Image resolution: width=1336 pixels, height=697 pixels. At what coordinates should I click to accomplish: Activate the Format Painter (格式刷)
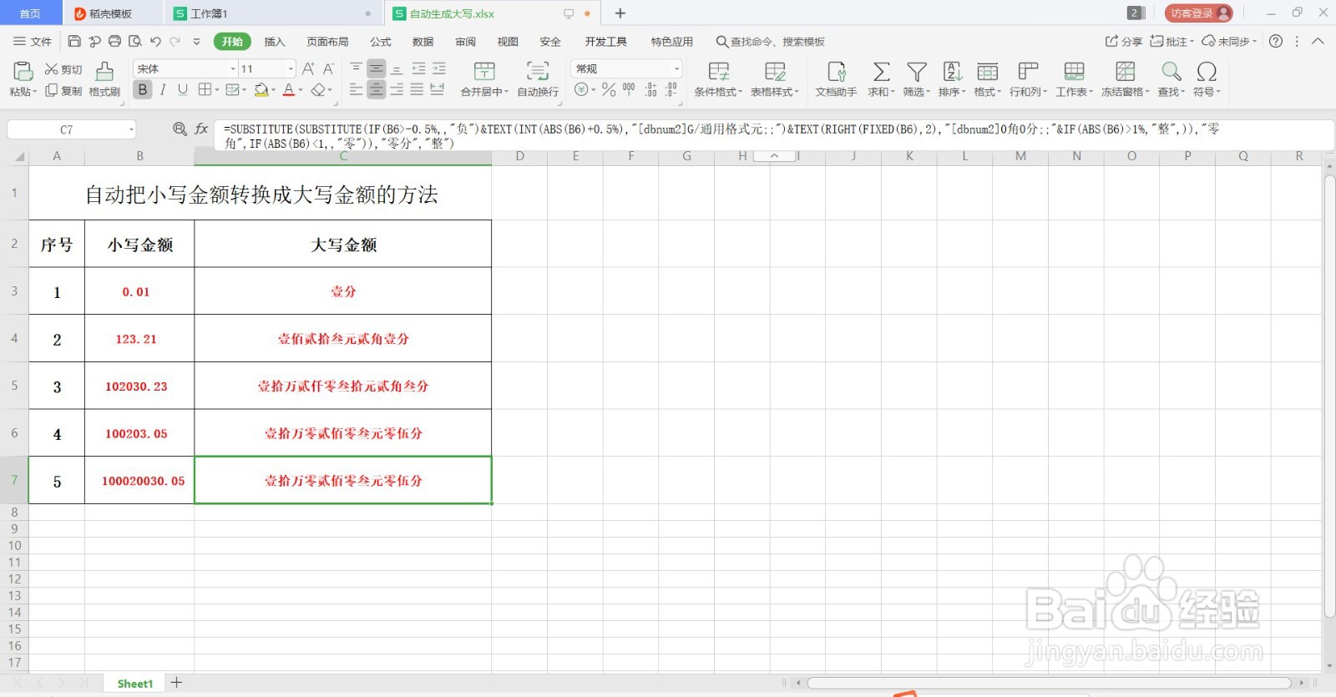[x=104, y=79]
